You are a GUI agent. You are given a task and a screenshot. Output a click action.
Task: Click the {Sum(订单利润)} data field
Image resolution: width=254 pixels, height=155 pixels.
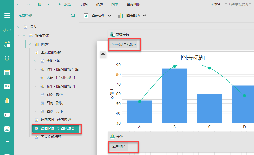[x=123, y=44]
